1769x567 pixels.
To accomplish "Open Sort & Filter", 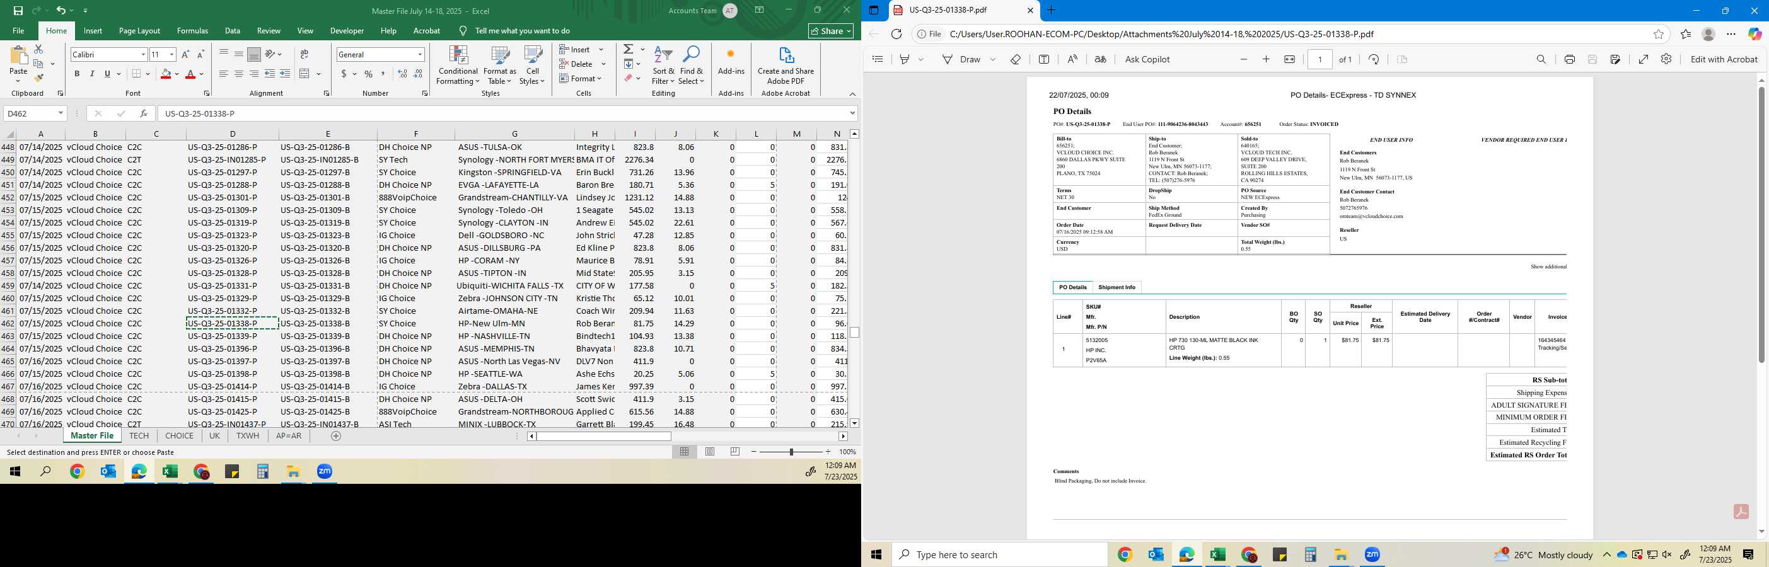I will click(x=663, y=66).
